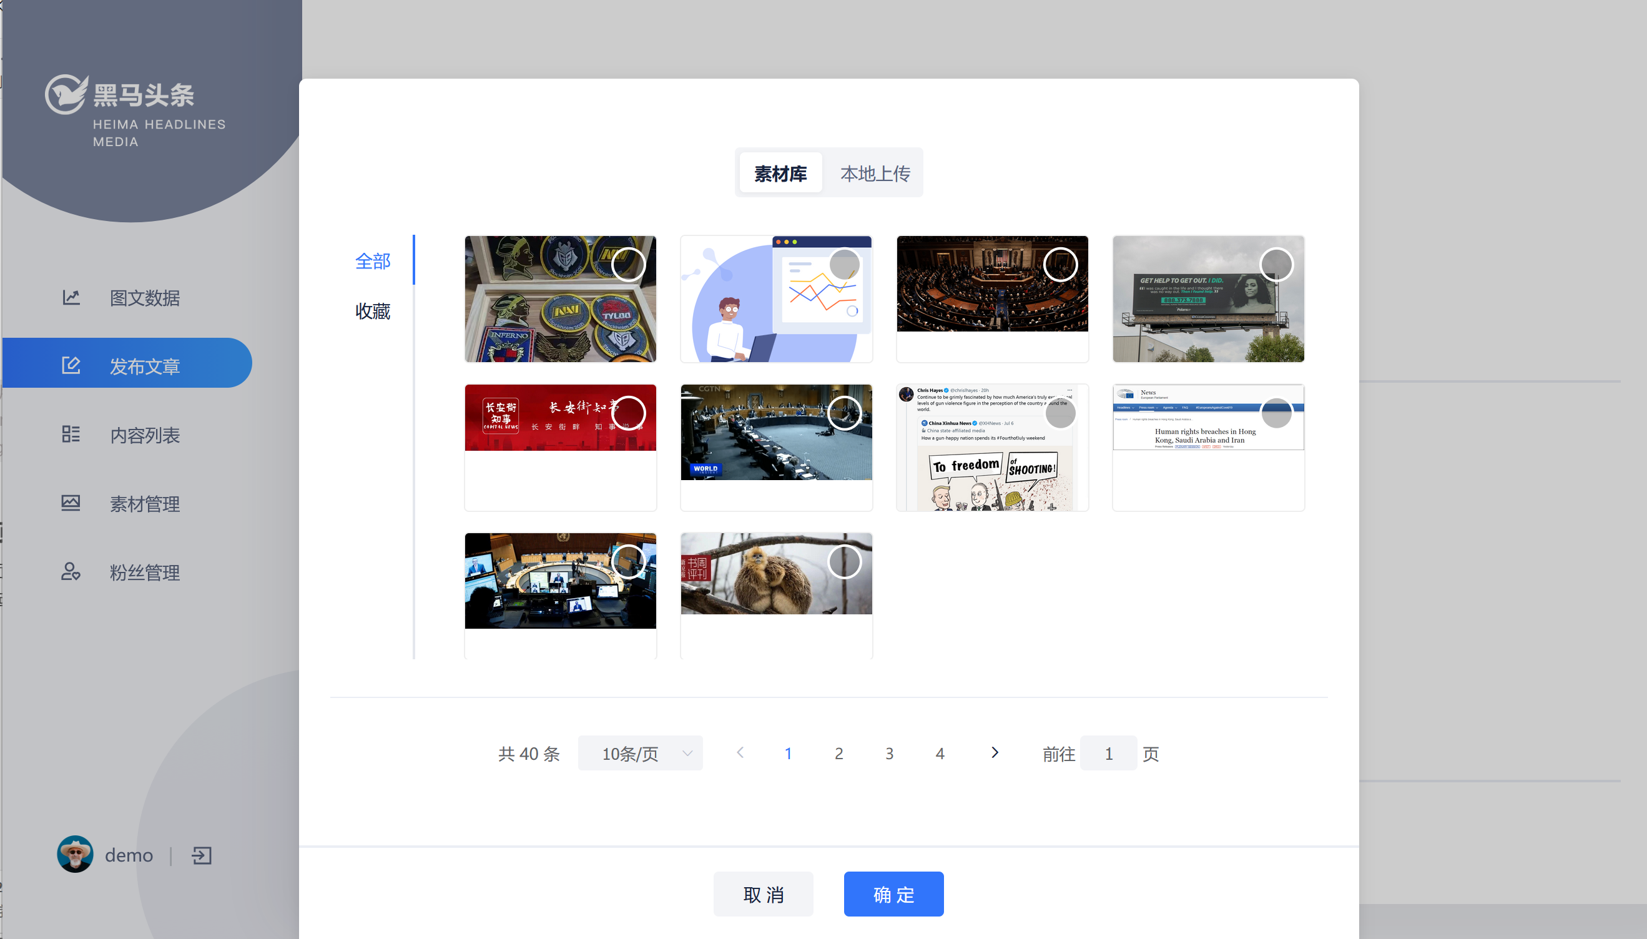The width and height of the screenshot is (1647, 939).
Task: Jump to pagination page 3
Action: pos(889,754)
